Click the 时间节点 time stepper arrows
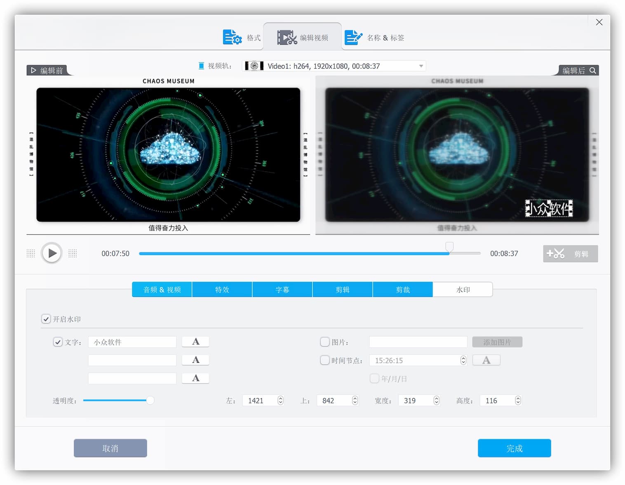The width and height of the screenshot is (625, 485). pyautogui.click(x=463, y=360)
